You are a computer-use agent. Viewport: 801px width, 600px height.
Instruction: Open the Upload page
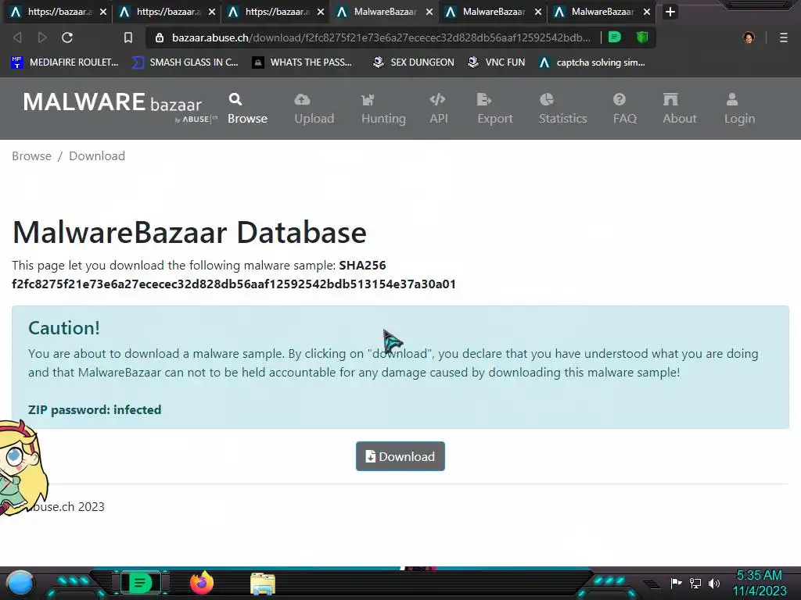click(314, 109)
